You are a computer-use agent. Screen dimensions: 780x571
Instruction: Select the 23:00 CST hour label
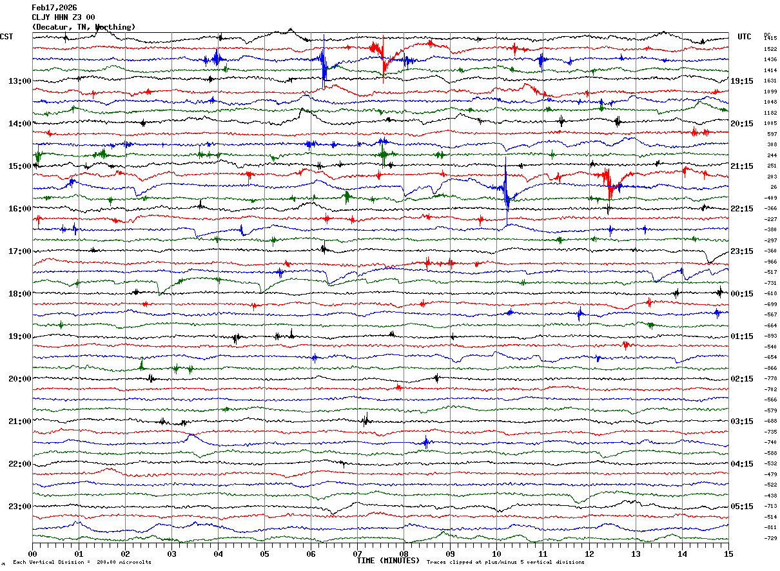point(19,507)
